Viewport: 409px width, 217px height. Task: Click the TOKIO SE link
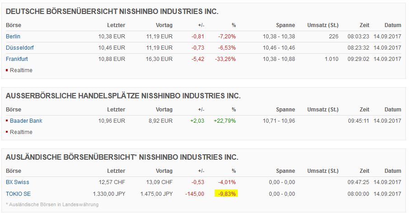18,194
